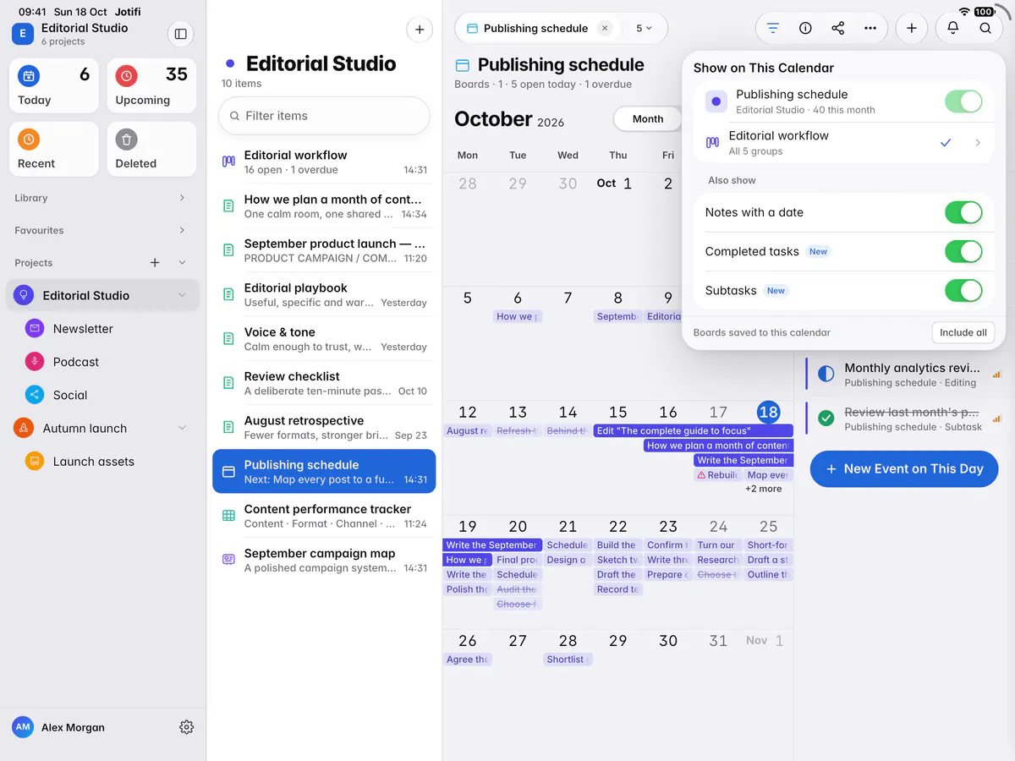This screenshot has height=761, width=1015.
Task: Expand Editorial workflow groups chevron
Action: [x=978, y=143]
